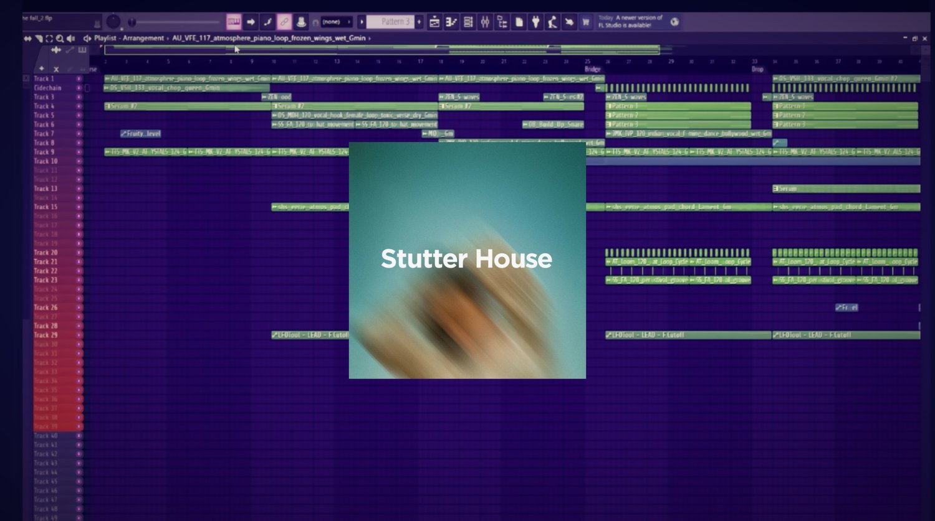Toggle typing keyboard to piano icon

click(x=234, y=22)
